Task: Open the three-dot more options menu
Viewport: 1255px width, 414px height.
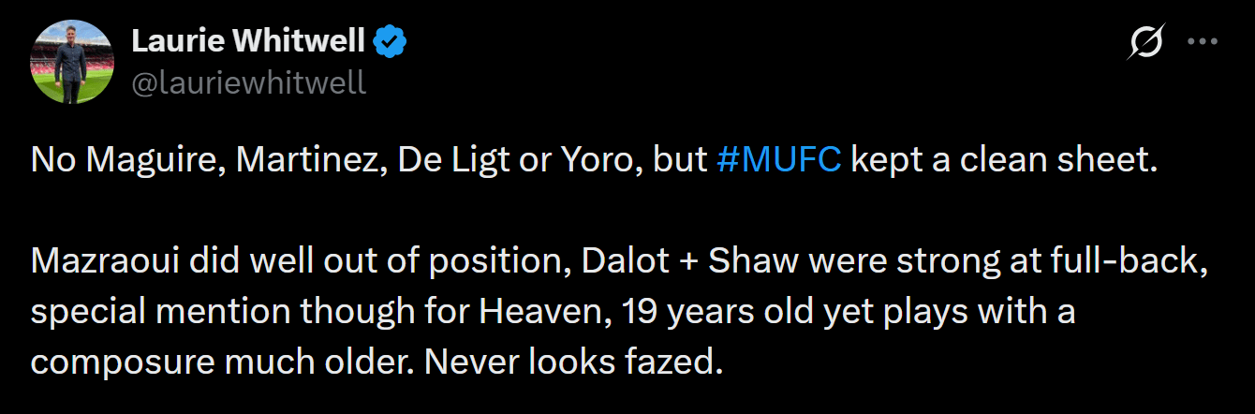Action: tap(1202, 42)
